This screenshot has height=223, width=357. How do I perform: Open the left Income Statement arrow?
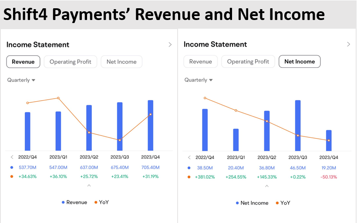coord(170,44)
